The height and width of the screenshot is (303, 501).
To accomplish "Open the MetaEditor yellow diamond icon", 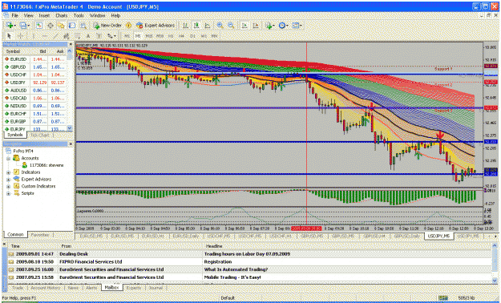I will (x=128, y=26).
